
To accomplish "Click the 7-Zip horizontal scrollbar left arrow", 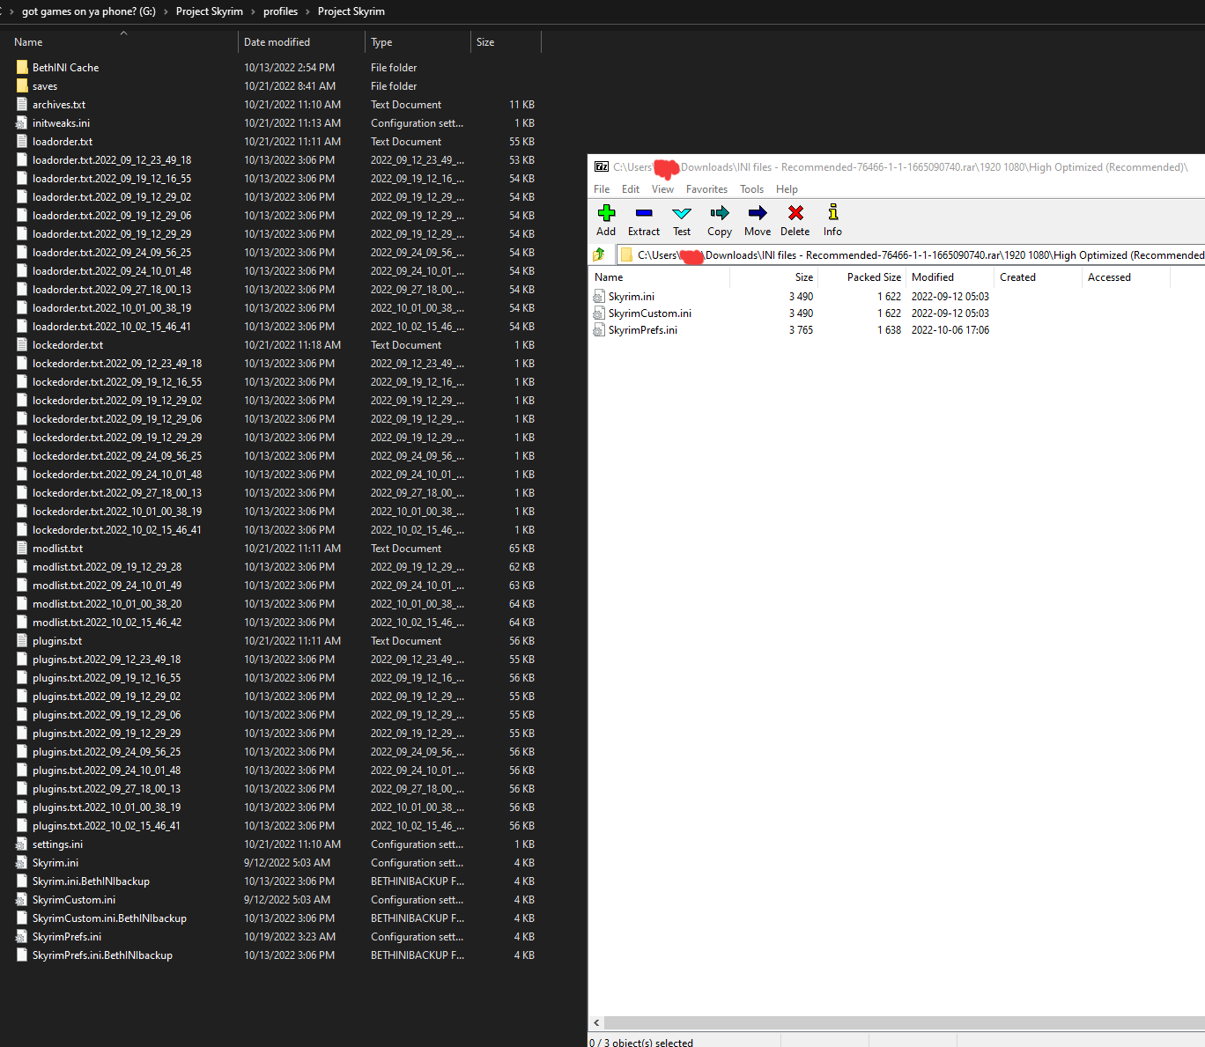I will (x=596, y=1022).
